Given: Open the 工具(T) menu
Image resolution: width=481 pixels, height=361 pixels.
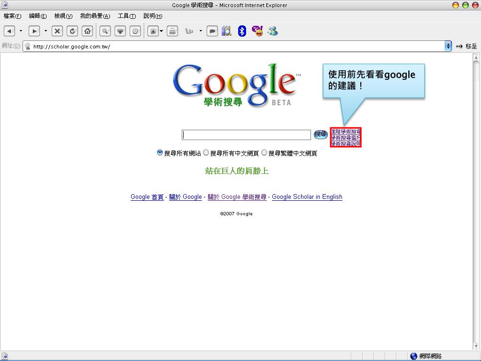Looking at the screenshot, I should pos(127,16).
